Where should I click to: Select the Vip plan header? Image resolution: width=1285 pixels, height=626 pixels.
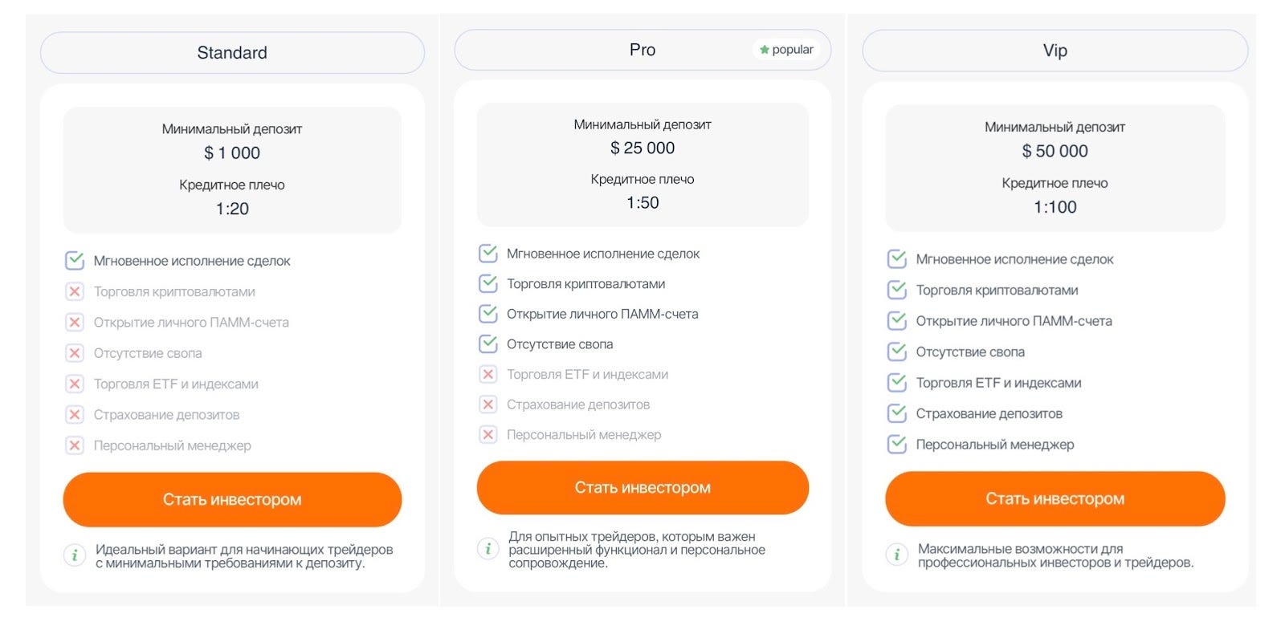click(1055, 51)
